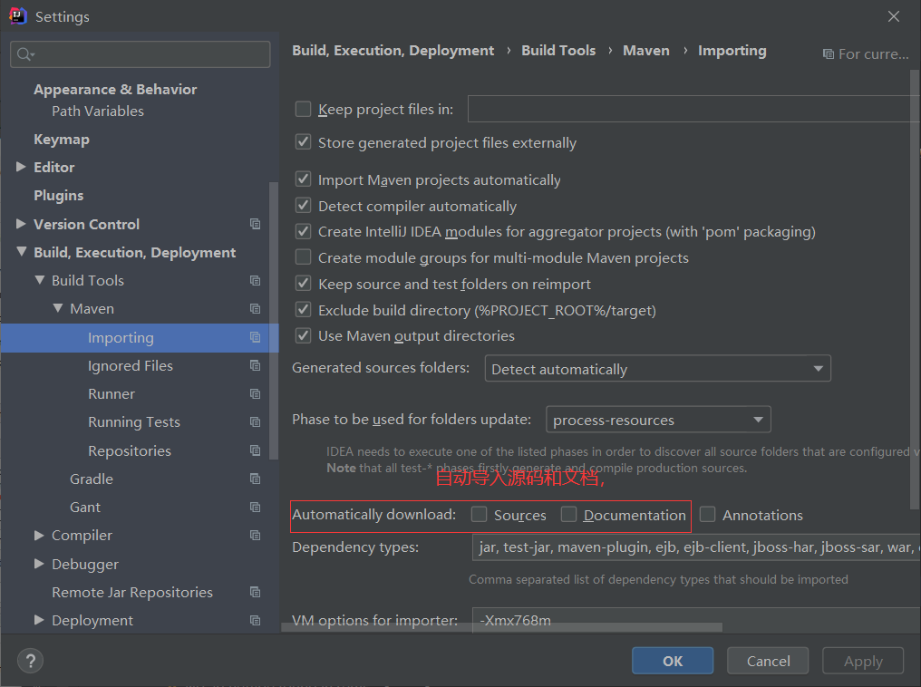Click project-level icon beside Version Control
921x687 pixels.
(x=256, y=224)
